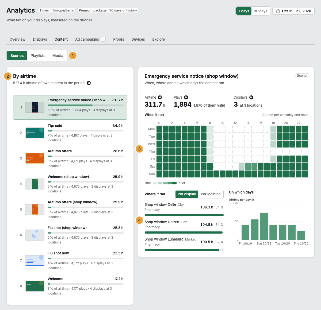
Task: Click the measured icon after the 527.4 h airtime text
Action: pos(89,83)
